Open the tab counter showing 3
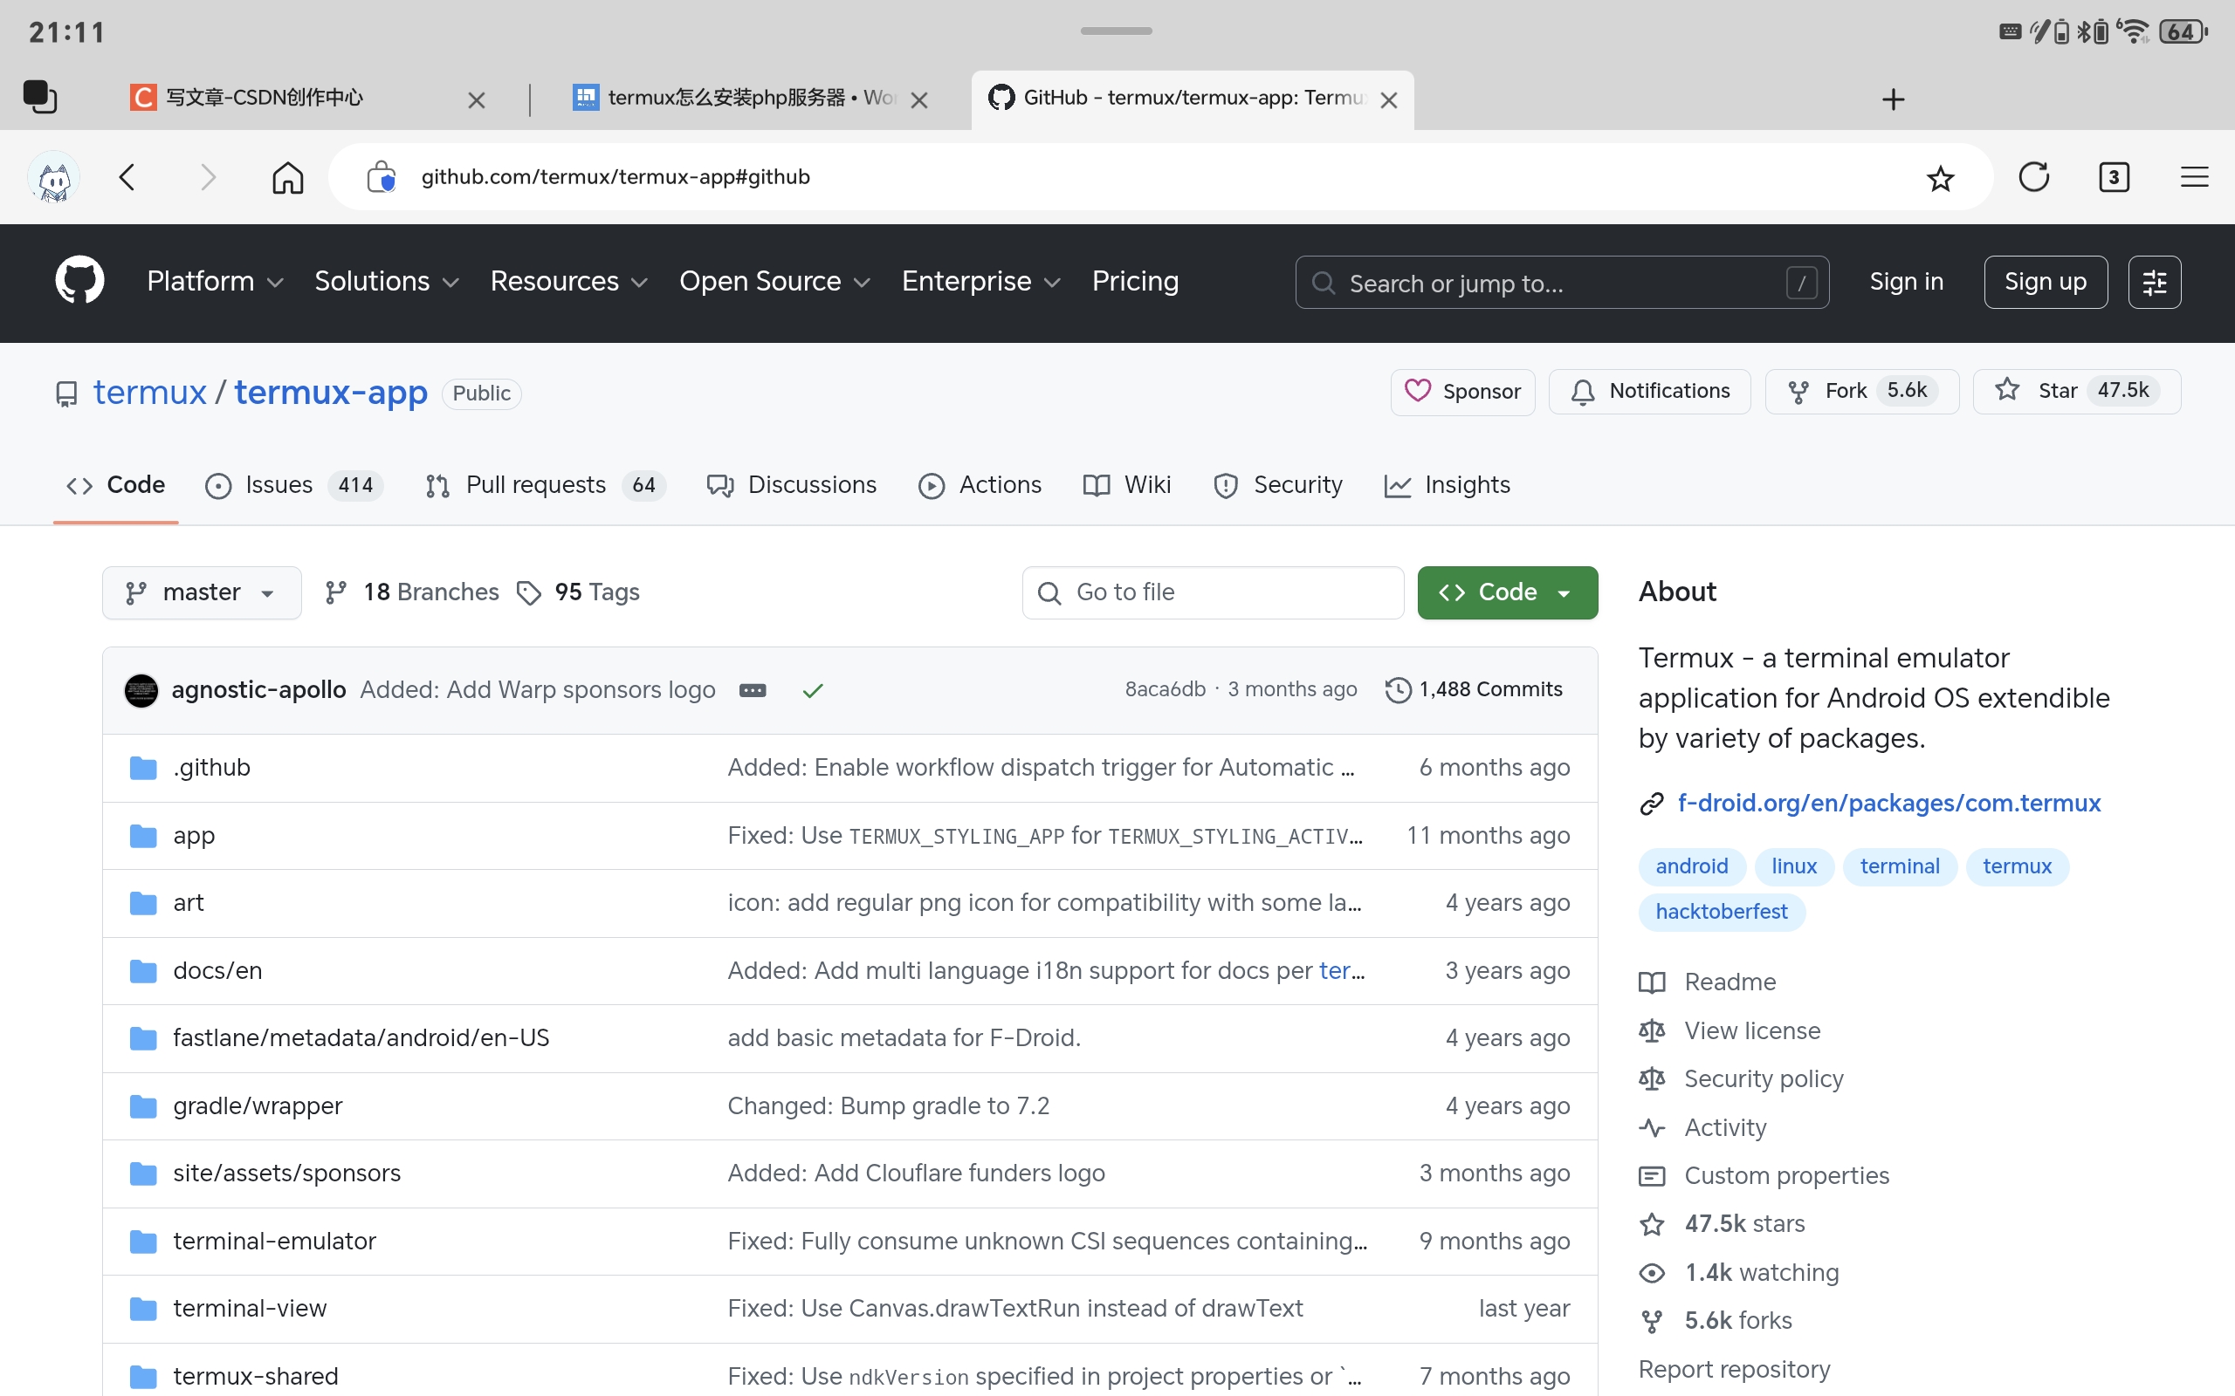 [2113, 177]
